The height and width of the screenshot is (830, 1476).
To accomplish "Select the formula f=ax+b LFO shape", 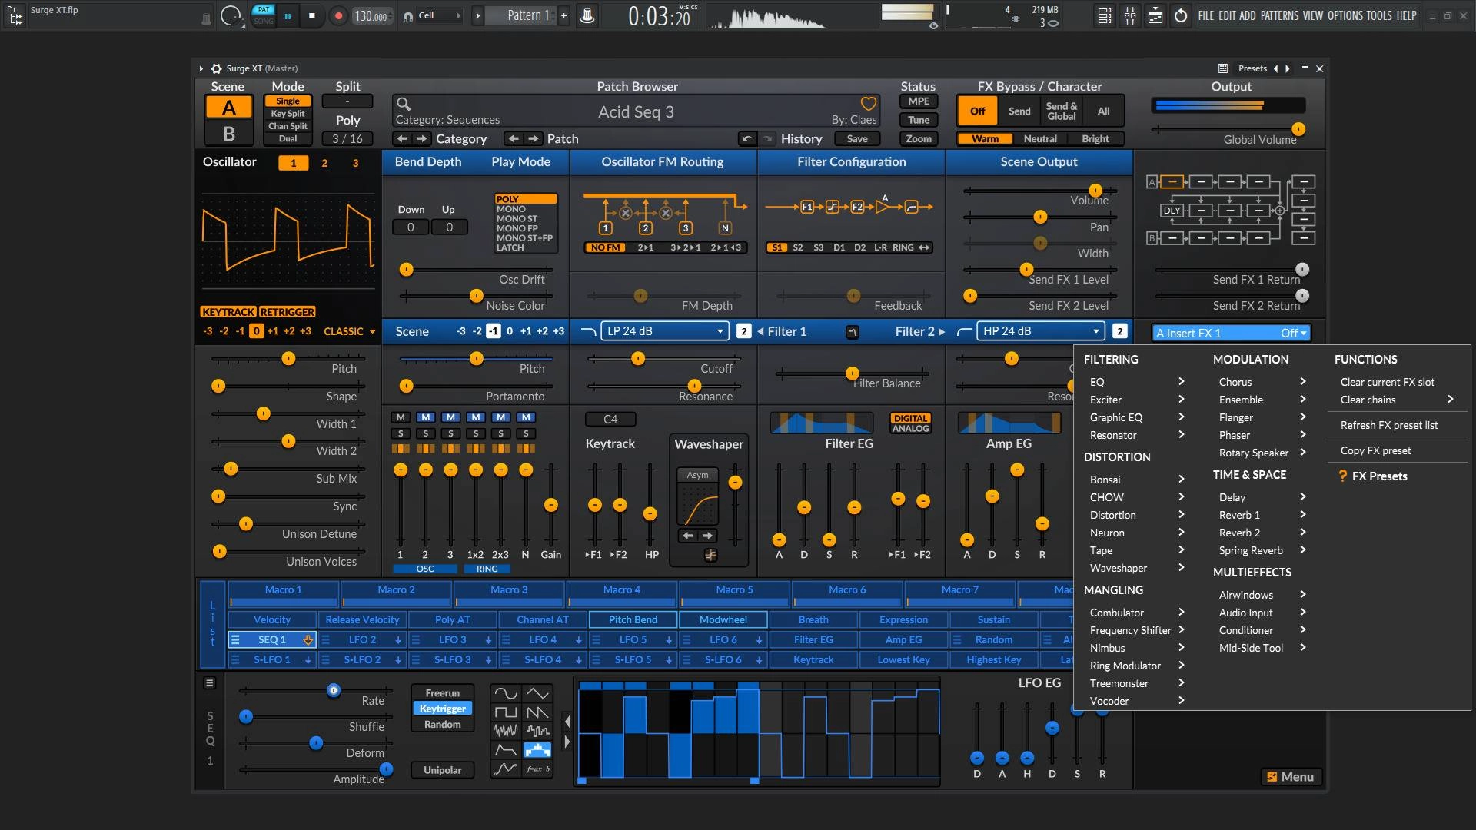I will pyautogui.click(x=537, y=769).
